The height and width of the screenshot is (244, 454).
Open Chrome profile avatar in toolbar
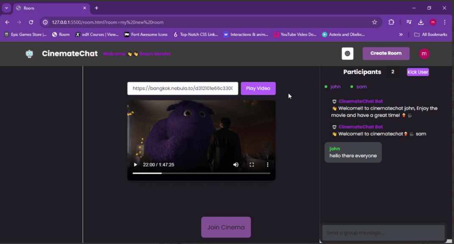[433, 22]
